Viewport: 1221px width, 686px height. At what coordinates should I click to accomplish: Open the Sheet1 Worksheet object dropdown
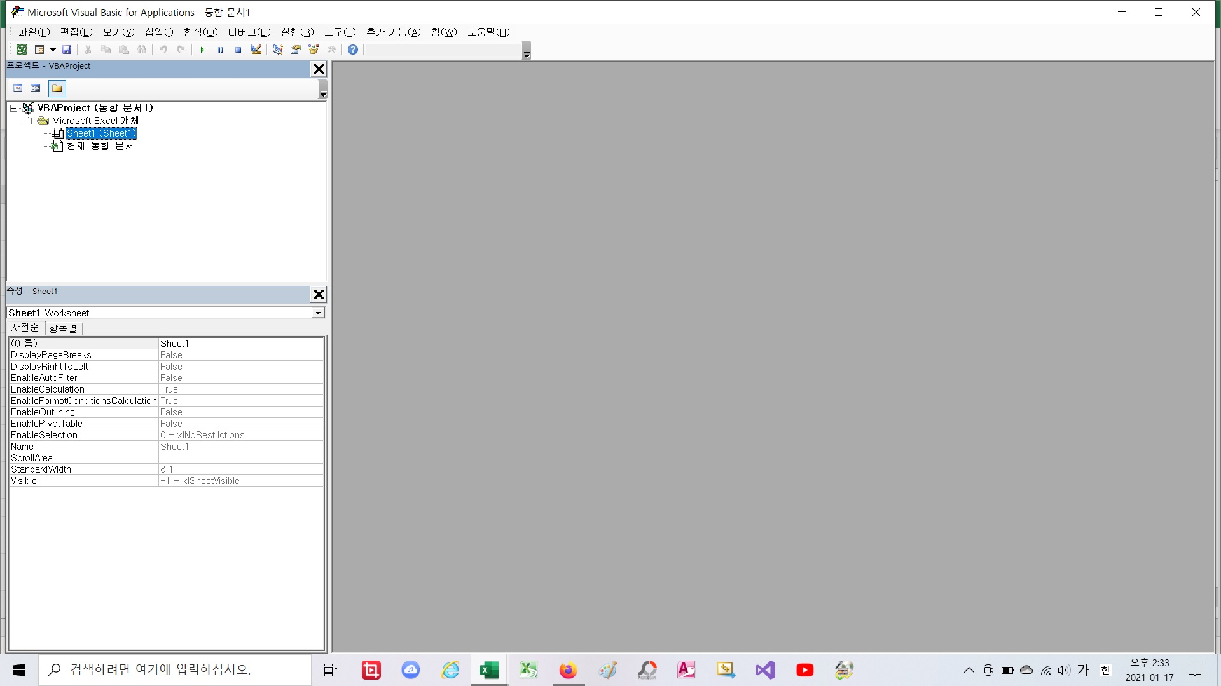click(318, 313)
